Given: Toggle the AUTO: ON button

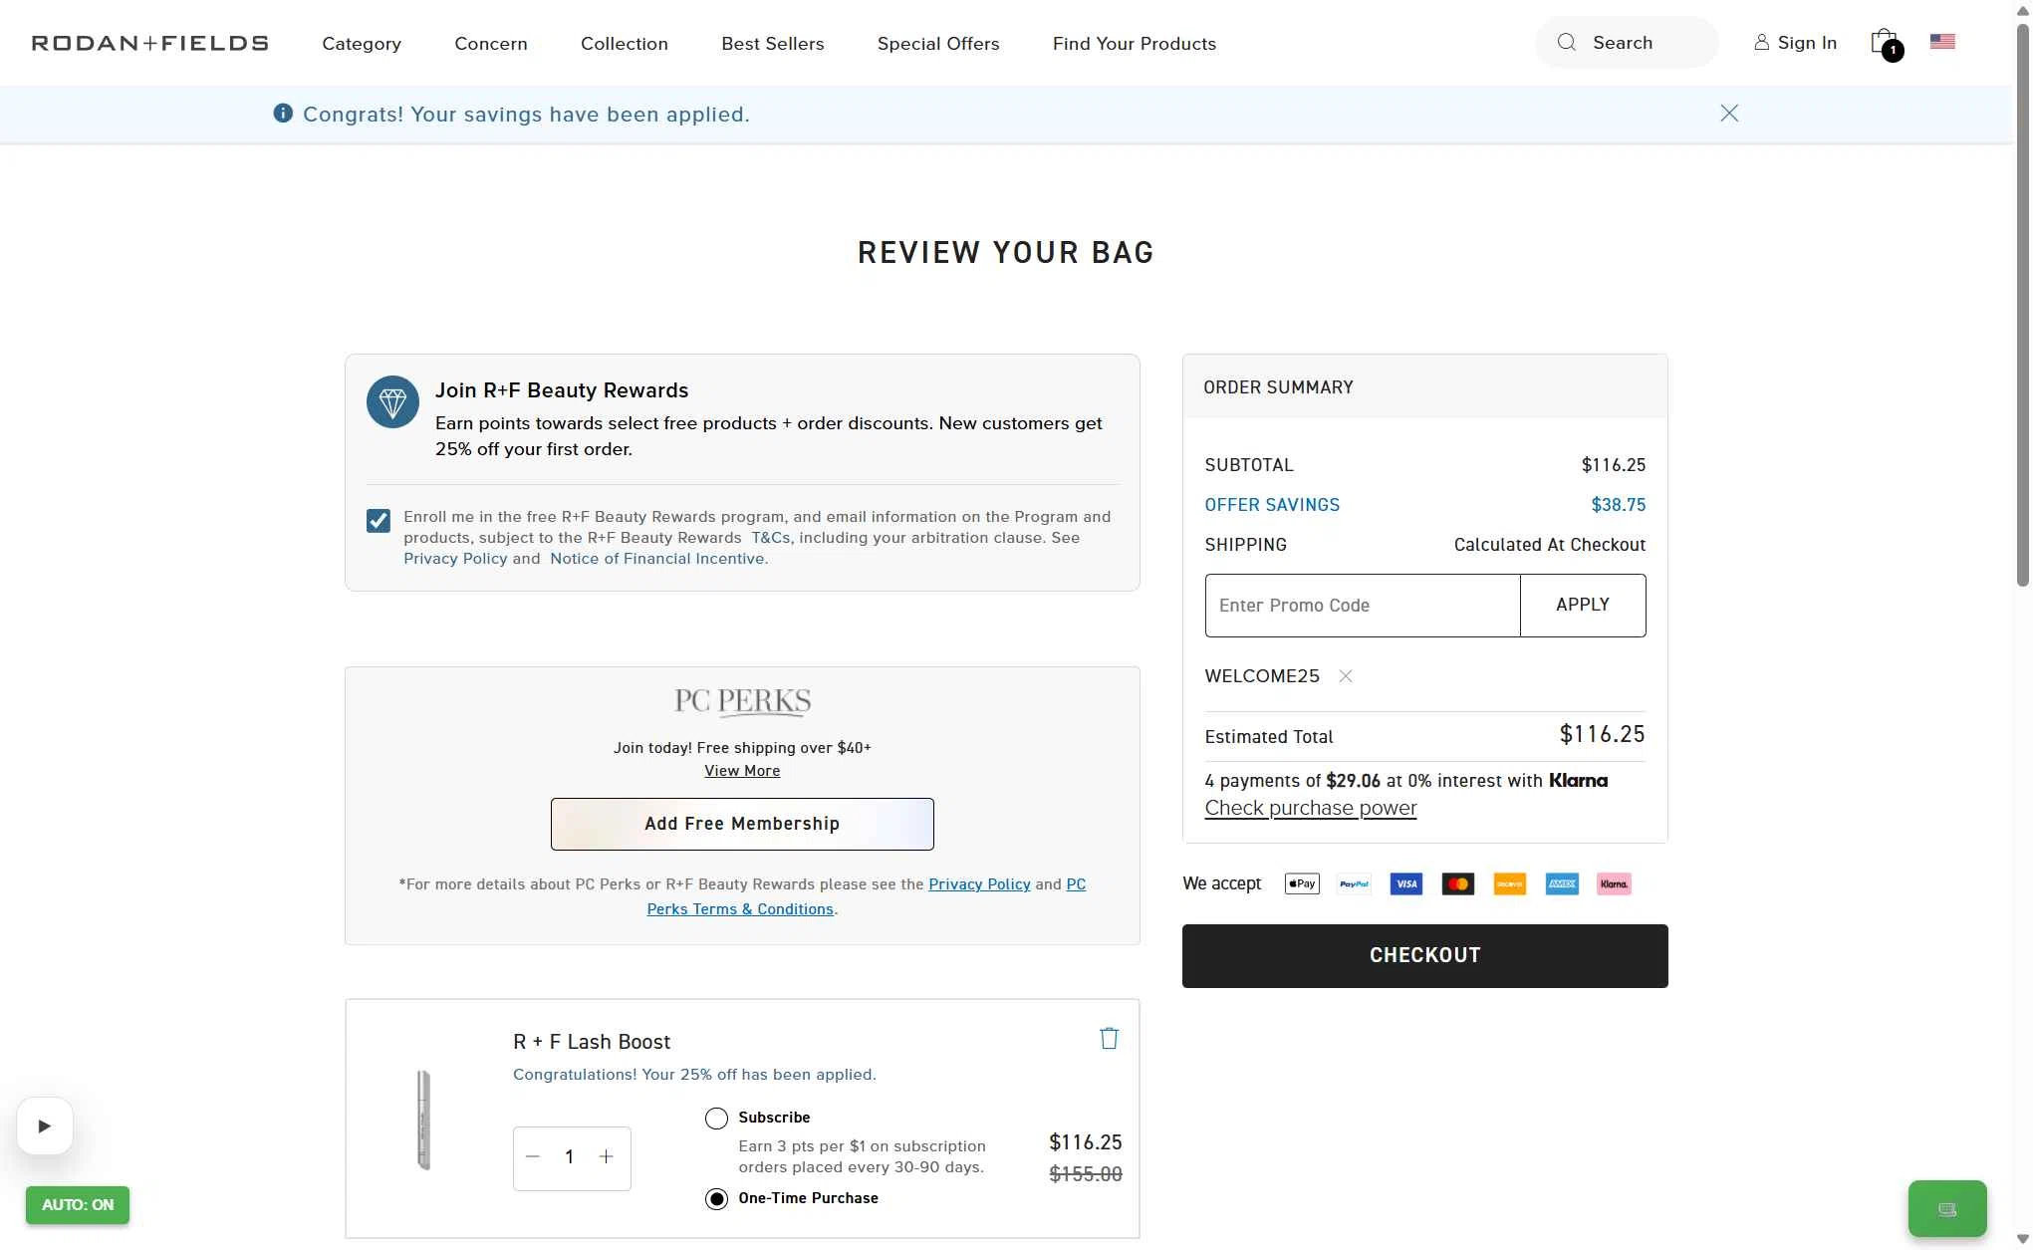Looking at the screenshot, I should point(78,1204).
